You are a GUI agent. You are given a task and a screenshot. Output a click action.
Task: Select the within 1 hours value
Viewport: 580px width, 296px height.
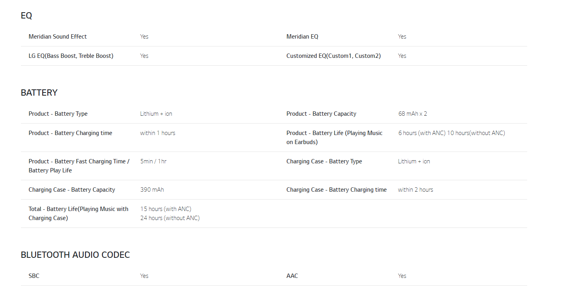tap(157, 133)
